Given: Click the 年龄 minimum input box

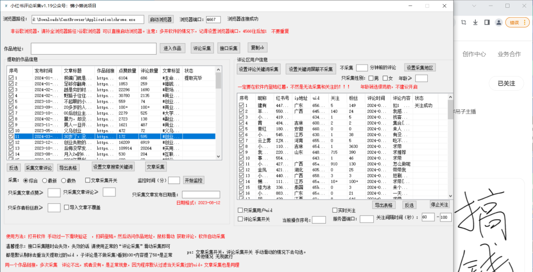Looking at the screenshot, I should pos(422,78).
